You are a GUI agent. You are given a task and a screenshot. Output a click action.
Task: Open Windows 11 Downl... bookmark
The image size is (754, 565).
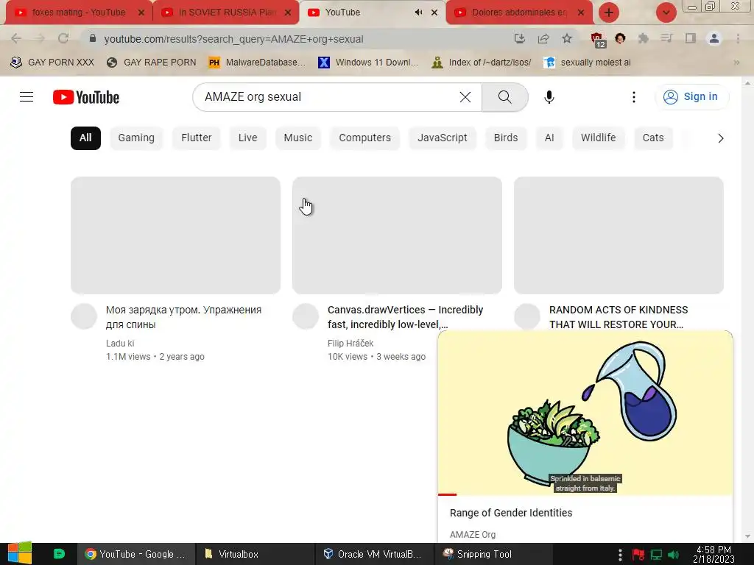[368, 63]
